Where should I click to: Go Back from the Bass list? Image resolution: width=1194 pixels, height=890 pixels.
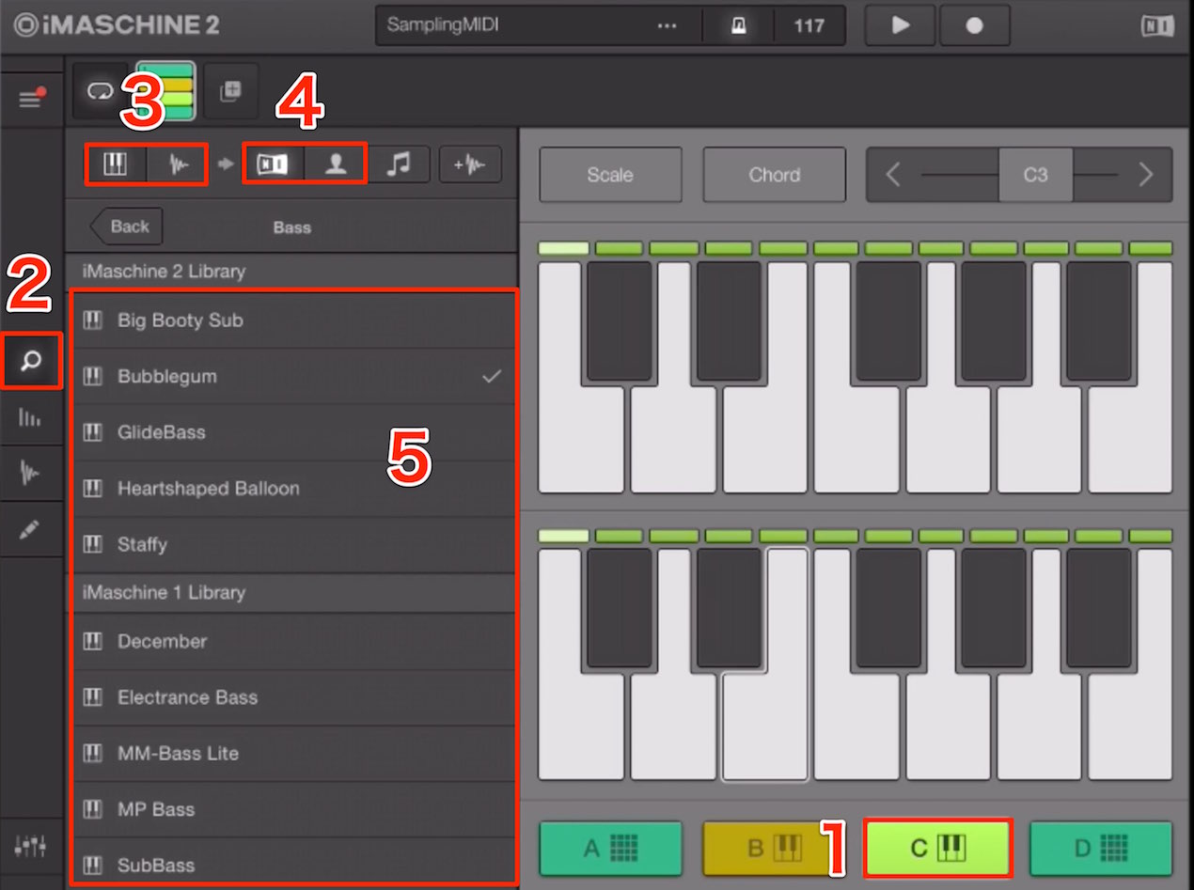(x=128, y=226)
